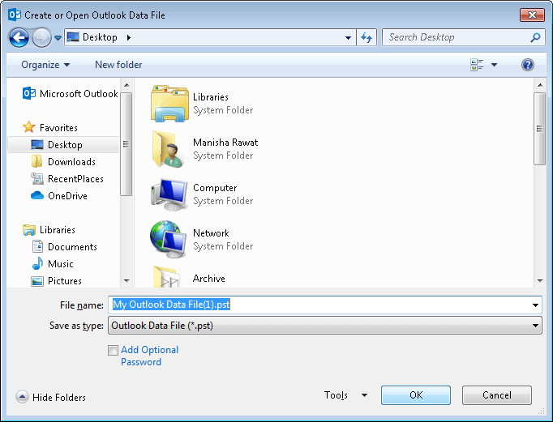553x422 pixels.
Task: Click file list scroll down arrow
Action: [539, 281]
